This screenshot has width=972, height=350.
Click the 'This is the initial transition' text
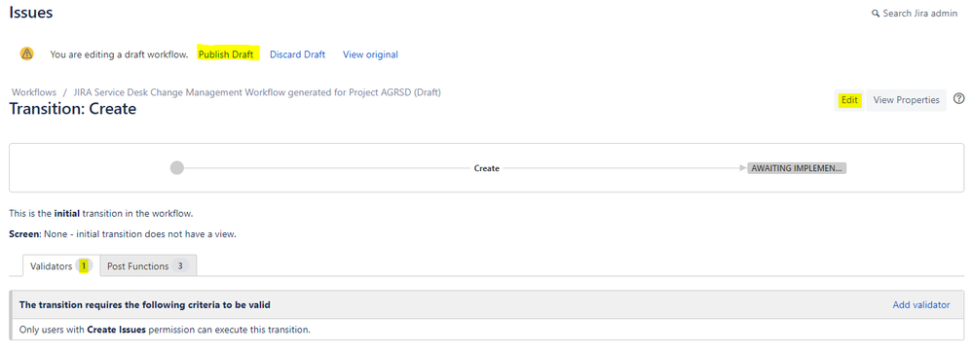pos(101,213)
